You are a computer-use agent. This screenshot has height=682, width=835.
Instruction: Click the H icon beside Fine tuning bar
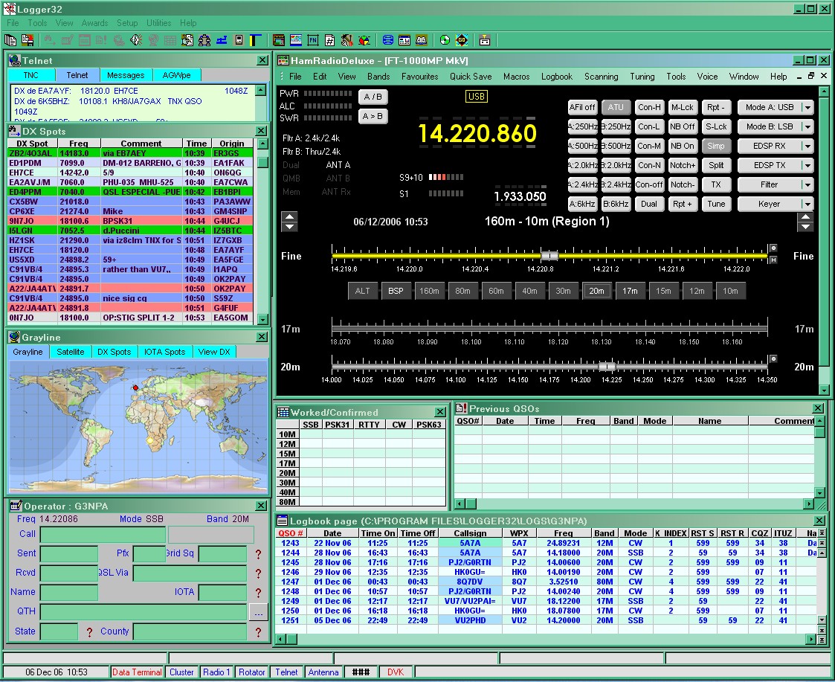(x=773, y=260)
